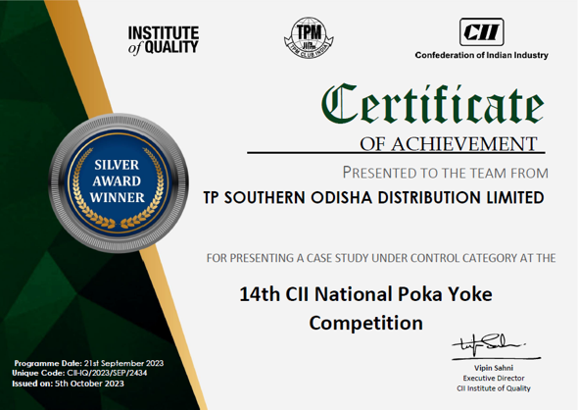Click the large 'Certificate' heading
Image resolution: width=579 pixels, height=410 pixels.
click(x=432, y=104)
